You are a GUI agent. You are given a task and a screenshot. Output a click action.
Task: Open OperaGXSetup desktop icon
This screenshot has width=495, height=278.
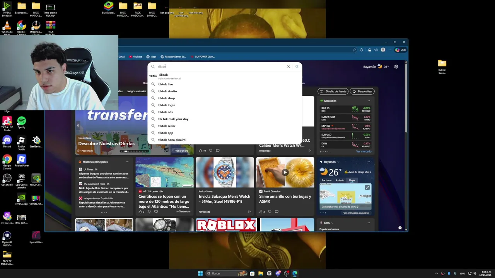coord(36,237)
